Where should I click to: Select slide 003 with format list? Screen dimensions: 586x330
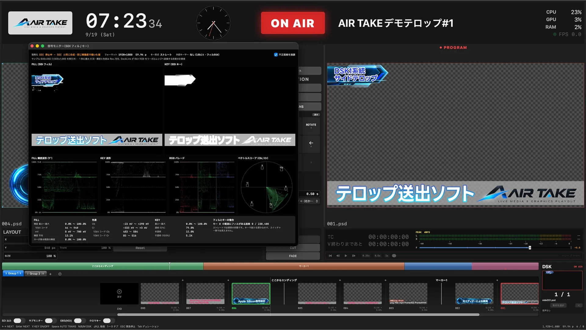[408, 293]
